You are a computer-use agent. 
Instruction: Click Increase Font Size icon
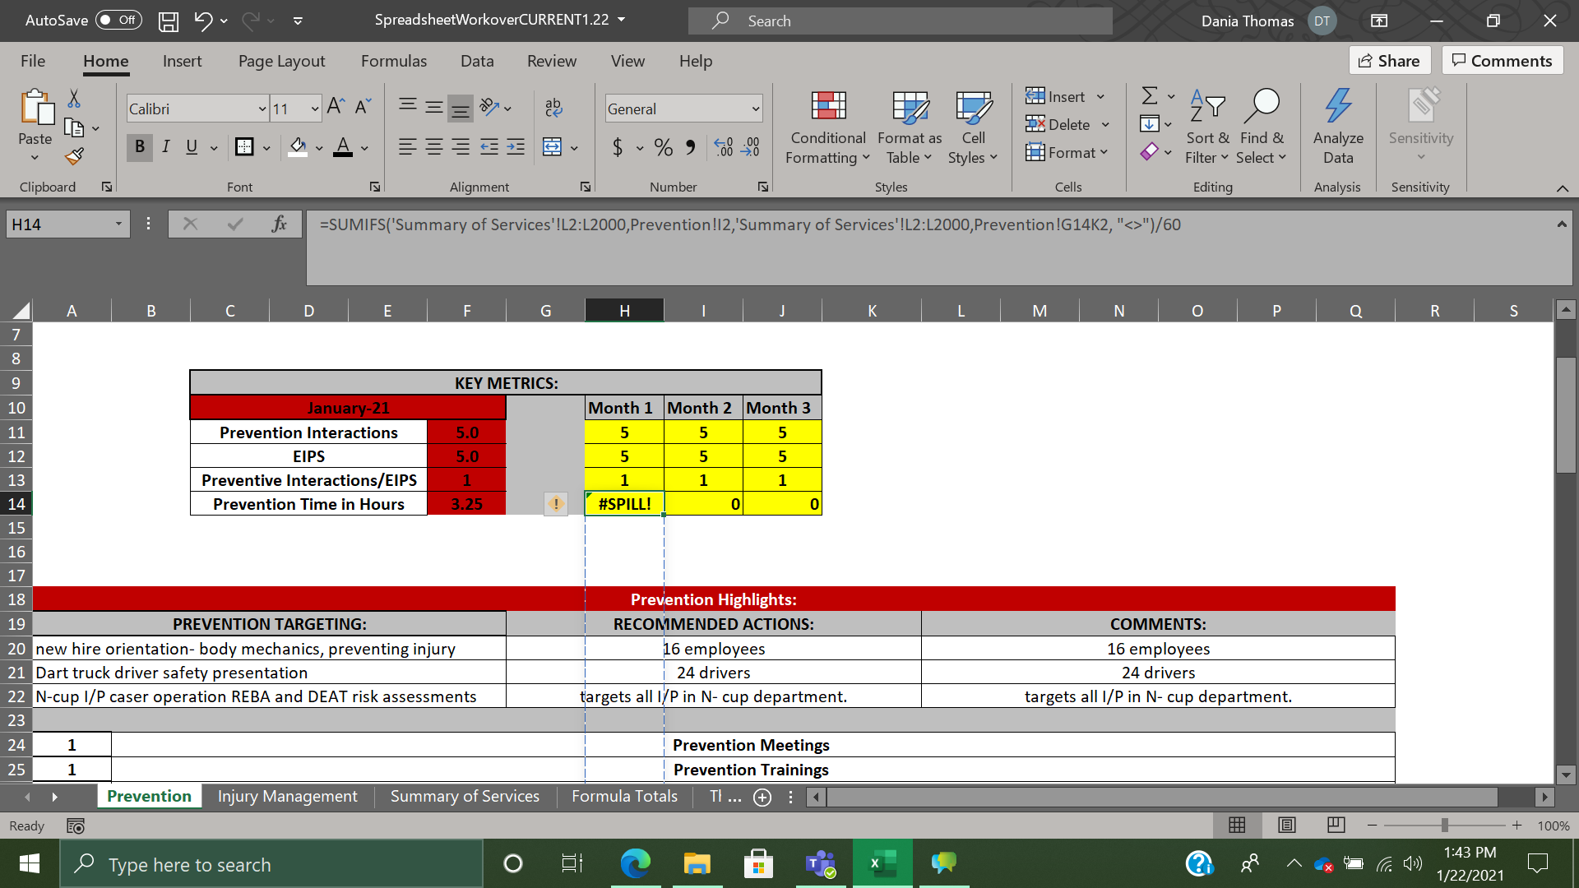(x=336, y=107)
